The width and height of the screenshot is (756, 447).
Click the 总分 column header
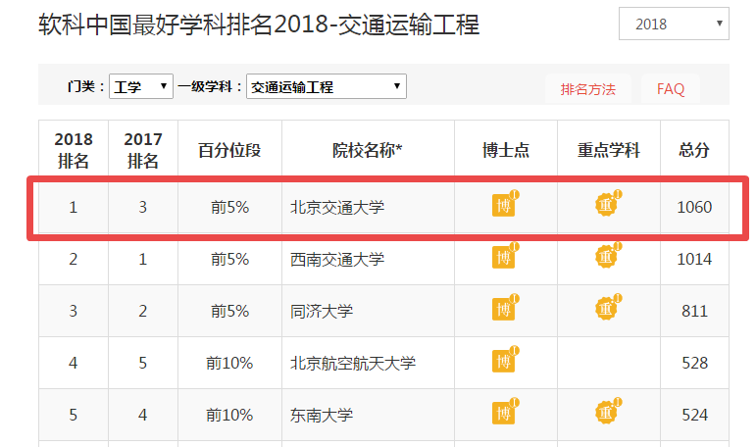pos(694,149)
